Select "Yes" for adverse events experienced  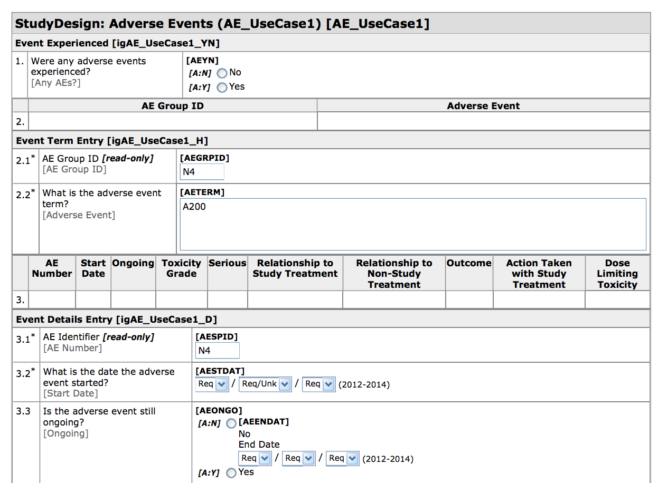tap(222, 87)
